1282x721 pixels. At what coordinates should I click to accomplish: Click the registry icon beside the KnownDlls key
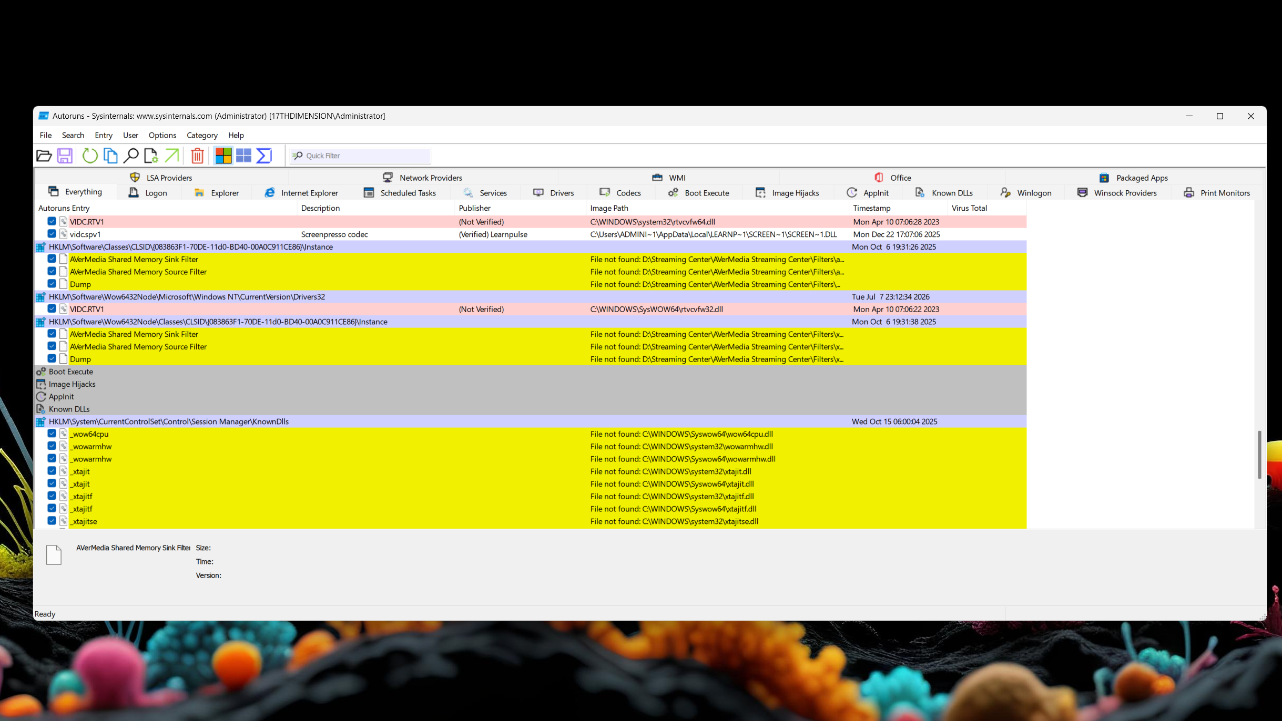pyautogui.click(x=40, y=421)
